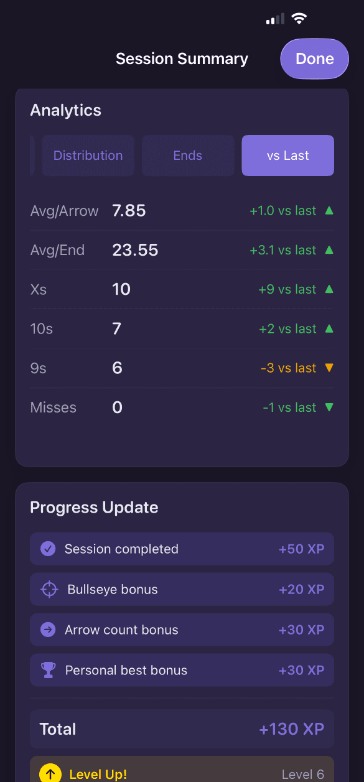Viewport: 364px width, 782px height.
Task: Tap the +50 XP reward badge
Action: [x=302, y=549]
